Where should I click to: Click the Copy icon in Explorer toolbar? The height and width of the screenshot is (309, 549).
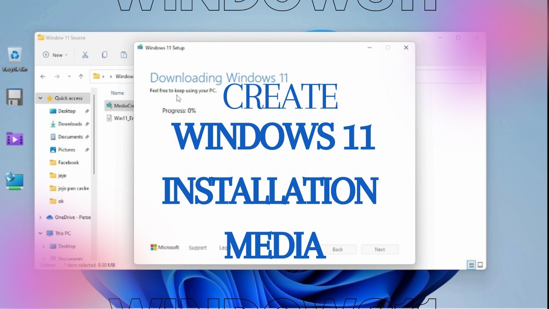tap(104, 55)
